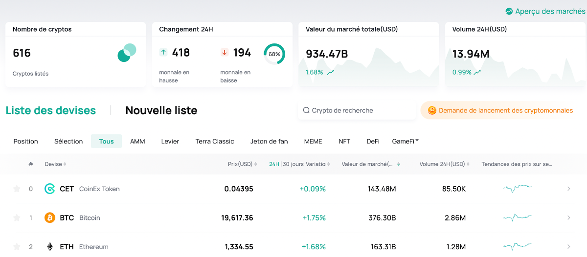Select the Levier filter

tap(170, 141)
